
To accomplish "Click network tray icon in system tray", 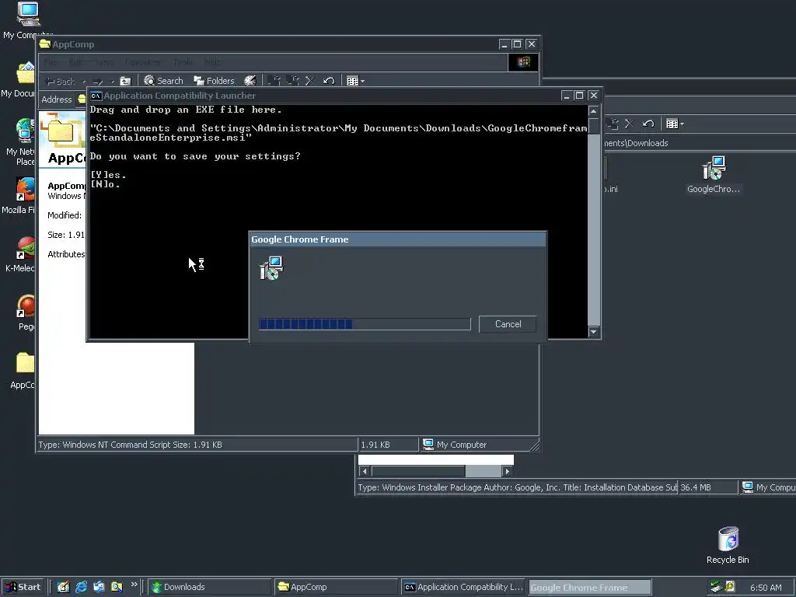I will [x=716, y=587].
